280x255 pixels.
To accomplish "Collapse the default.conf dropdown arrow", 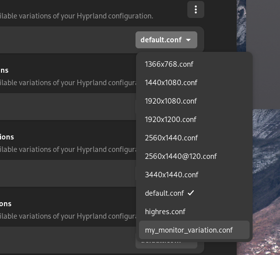I will (188, 40).
